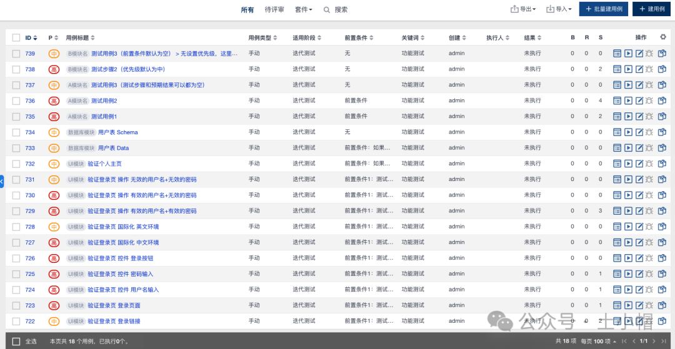Viewport: 675px width, 349px height.
Task: Edit test case 725 using pencil icon
Action: click(640, 274)
